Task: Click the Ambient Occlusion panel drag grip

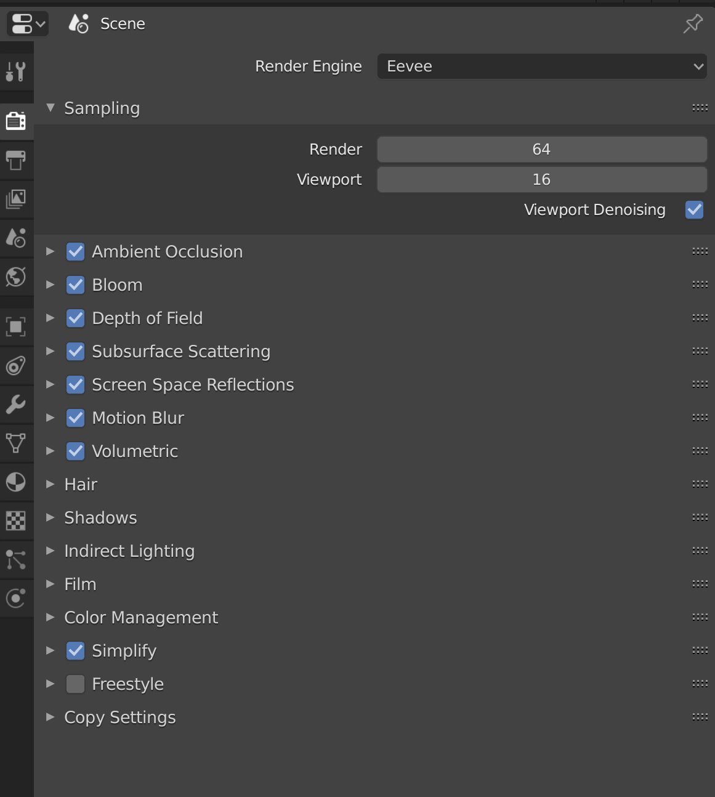Action: coord(700,251)
